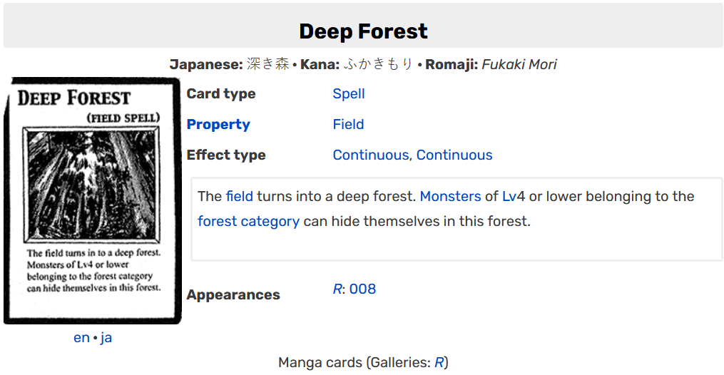Switch card image to 'en' version
724x375 pixels.
(x=81, y=338)
